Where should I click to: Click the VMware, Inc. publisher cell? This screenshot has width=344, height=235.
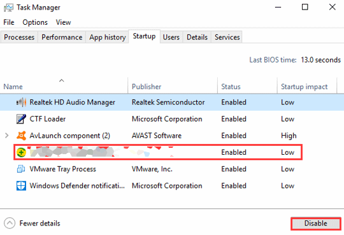[x=152, y=169]
